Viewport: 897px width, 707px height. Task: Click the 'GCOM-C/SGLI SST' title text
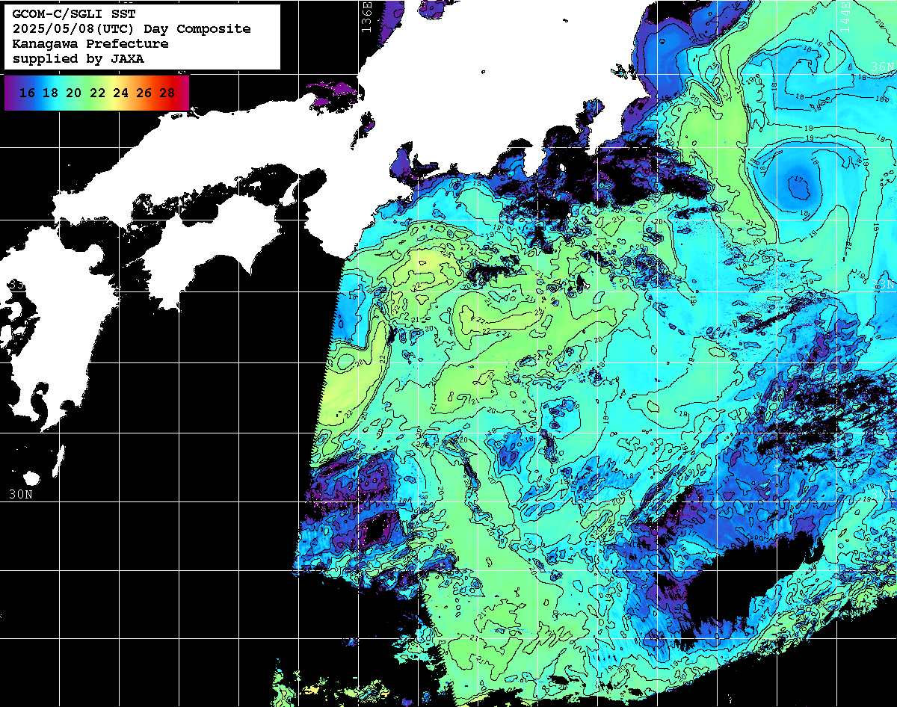73,14
